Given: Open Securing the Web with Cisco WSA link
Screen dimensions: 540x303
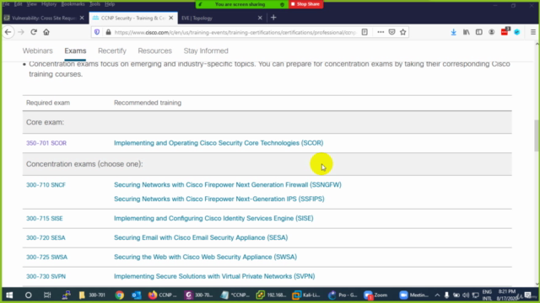Looking at the screenshot, I should coord(205,257).
